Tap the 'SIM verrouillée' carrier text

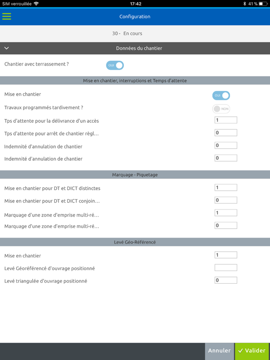[17, 4]
